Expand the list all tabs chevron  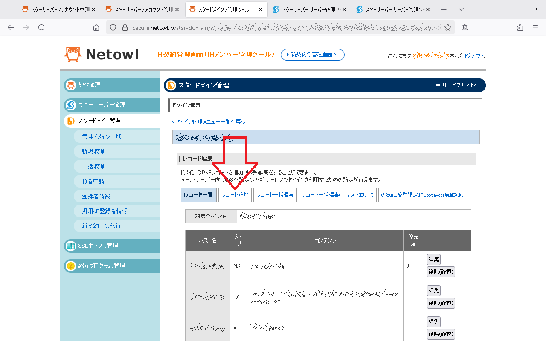pyautogui.click(x=461, y=9)
